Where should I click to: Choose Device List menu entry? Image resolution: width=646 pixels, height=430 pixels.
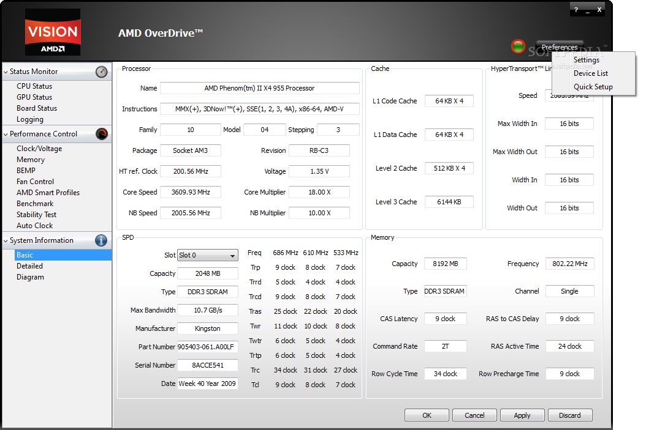[x=590, y=73]
